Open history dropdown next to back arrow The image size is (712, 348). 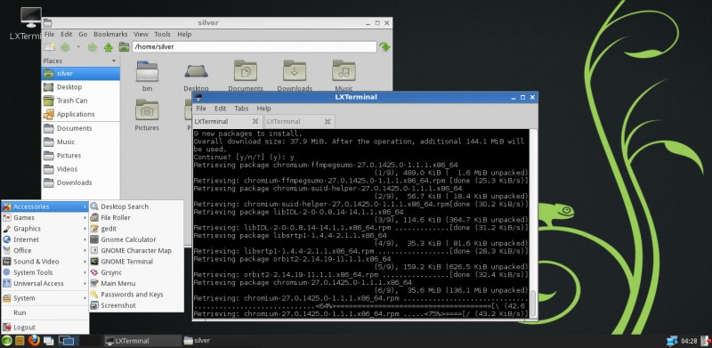78,47
